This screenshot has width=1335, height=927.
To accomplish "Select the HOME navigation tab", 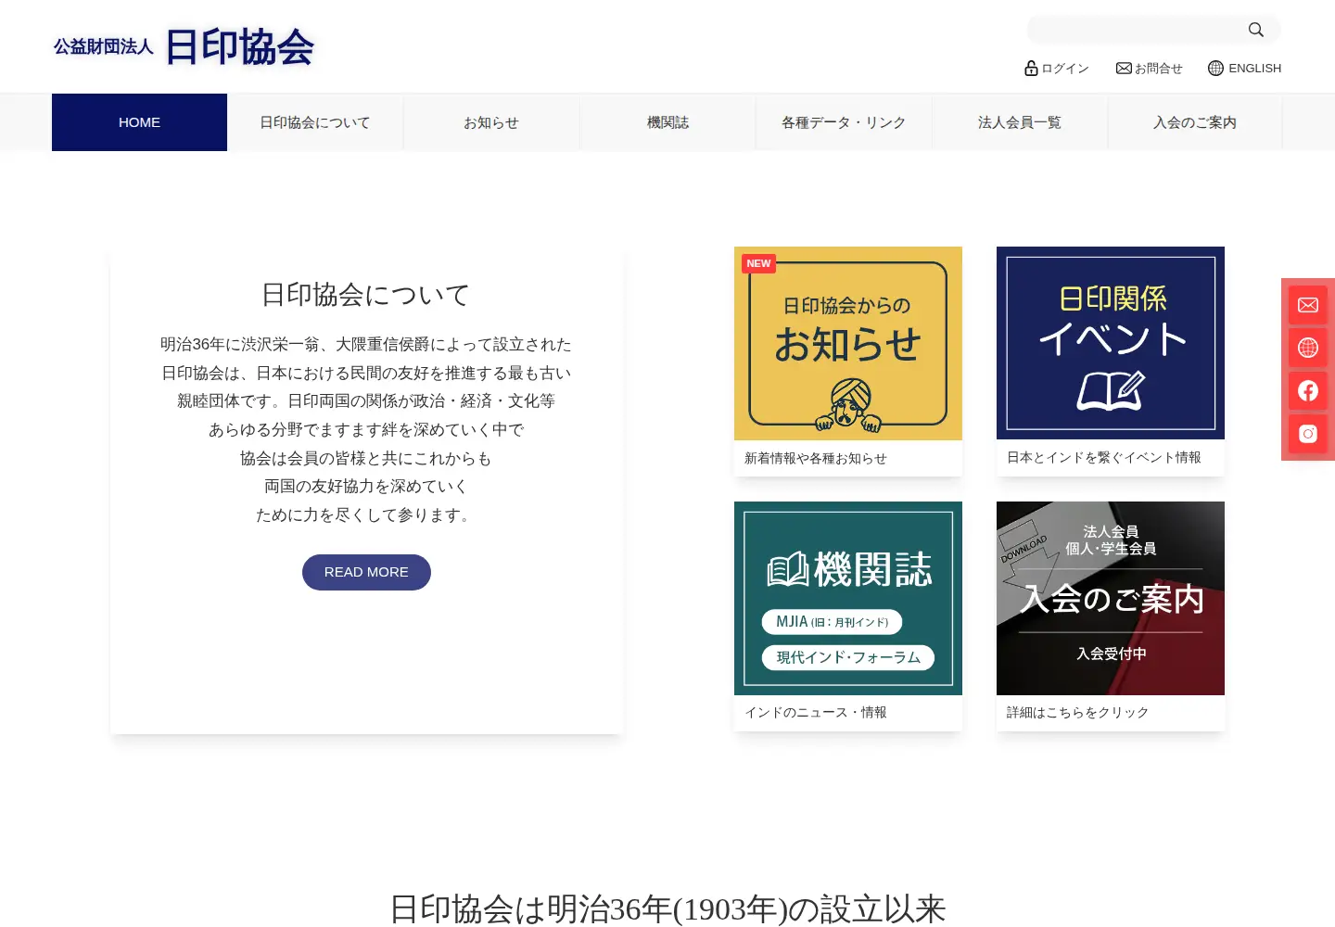I will pyautogui.click(x=139, y=122).
